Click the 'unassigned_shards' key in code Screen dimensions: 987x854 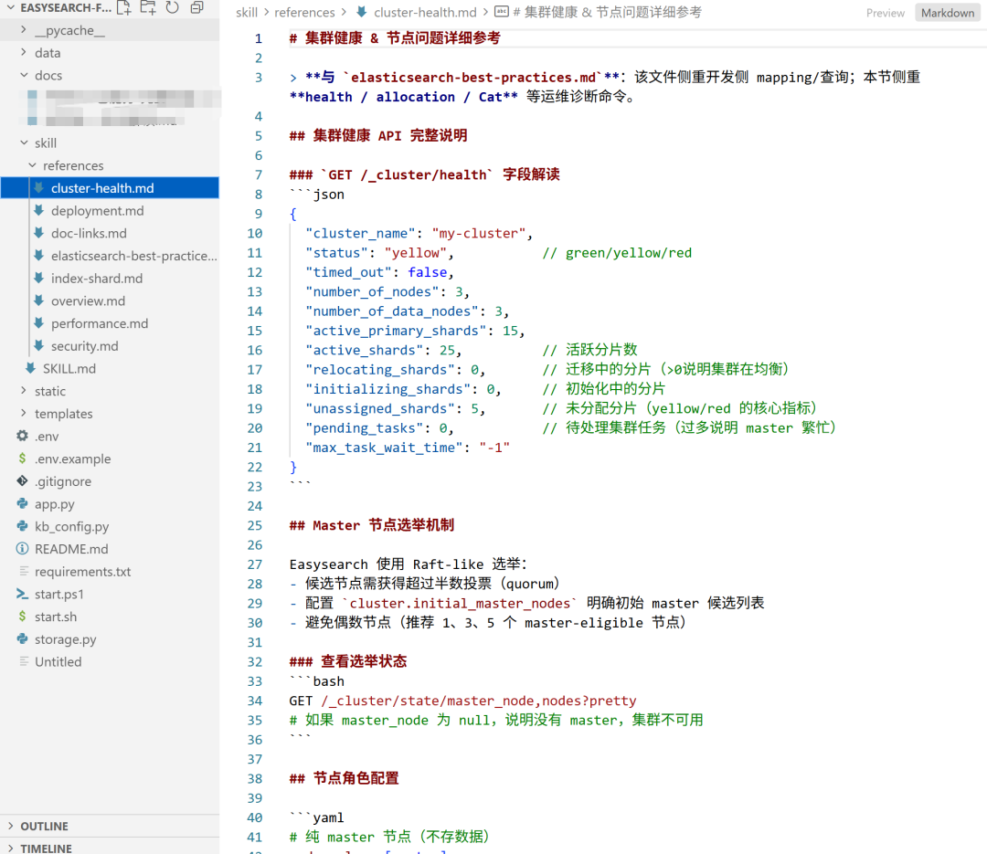tap(380, 408)
